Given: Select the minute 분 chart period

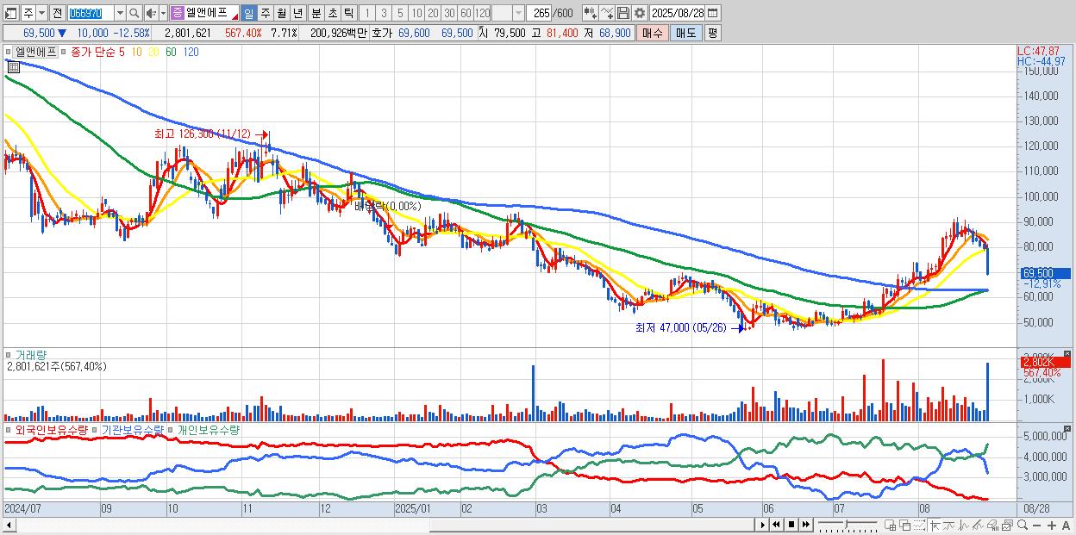Looking at the screenshot, I should coord(316,13).
